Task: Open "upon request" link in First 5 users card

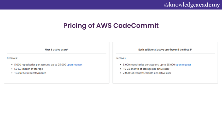Action: click(74, 65)
